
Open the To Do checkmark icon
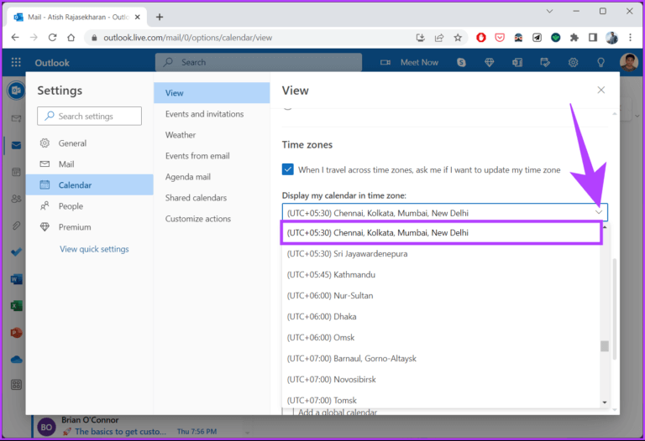coord(16,252)
